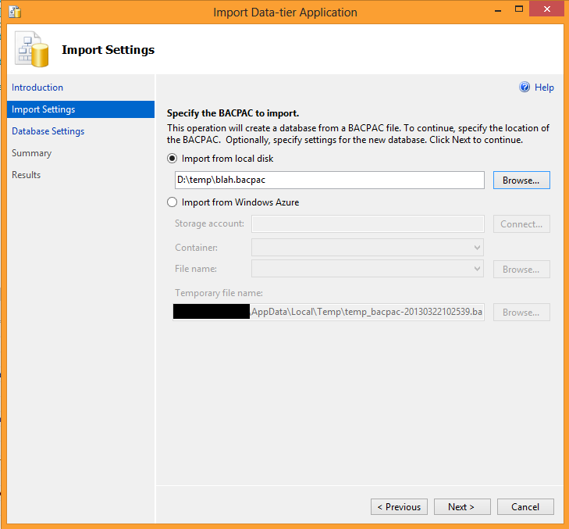Open the Database Settings wizard step
Screen dimensions: 569x529
click(48, 131)
